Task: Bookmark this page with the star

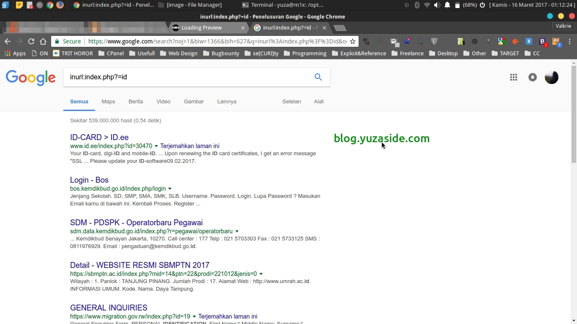Action: 353,41
